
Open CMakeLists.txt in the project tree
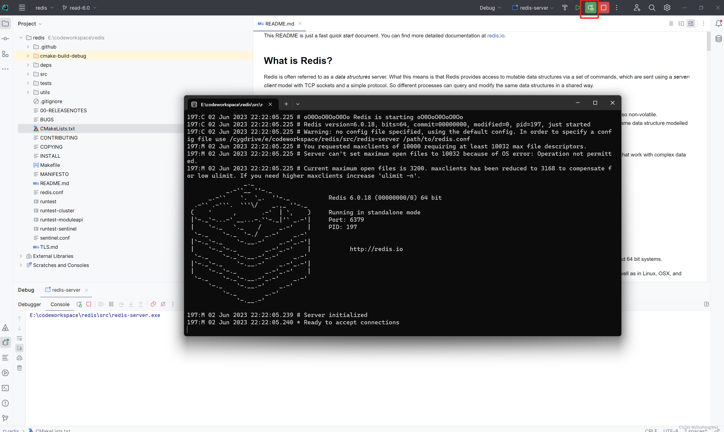click(x=57, y=129)
